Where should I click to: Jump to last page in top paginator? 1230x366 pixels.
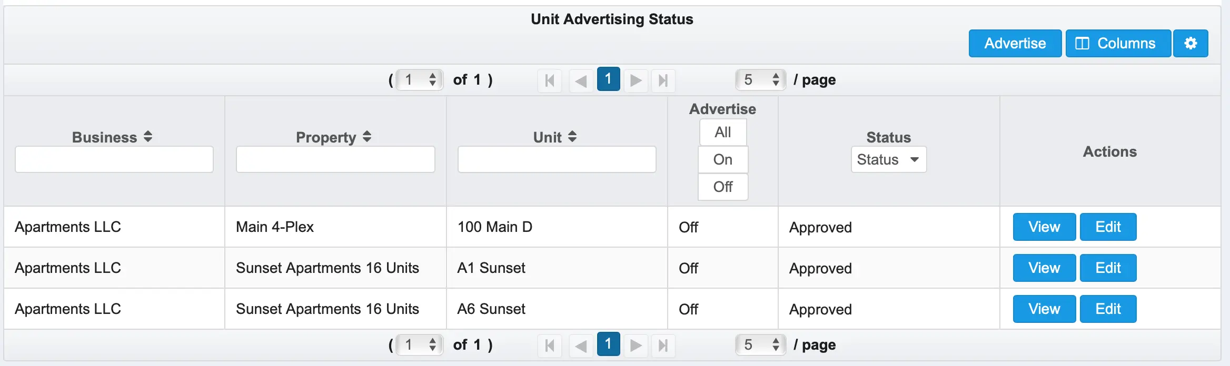[x=663, y=80]
